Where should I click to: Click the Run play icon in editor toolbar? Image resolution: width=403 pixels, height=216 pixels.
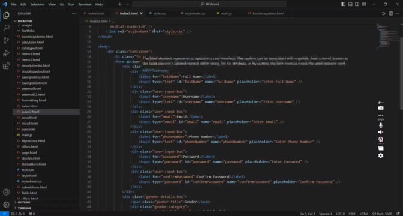coord(384,14)
